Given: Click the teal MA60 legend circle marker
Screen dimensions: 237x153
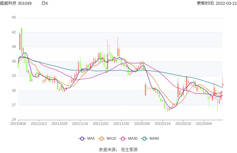Looking at the screenshot, I should tap(144, 138).
